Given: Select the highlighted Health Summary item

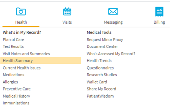Looking at the screenshot, I should 41,60.
